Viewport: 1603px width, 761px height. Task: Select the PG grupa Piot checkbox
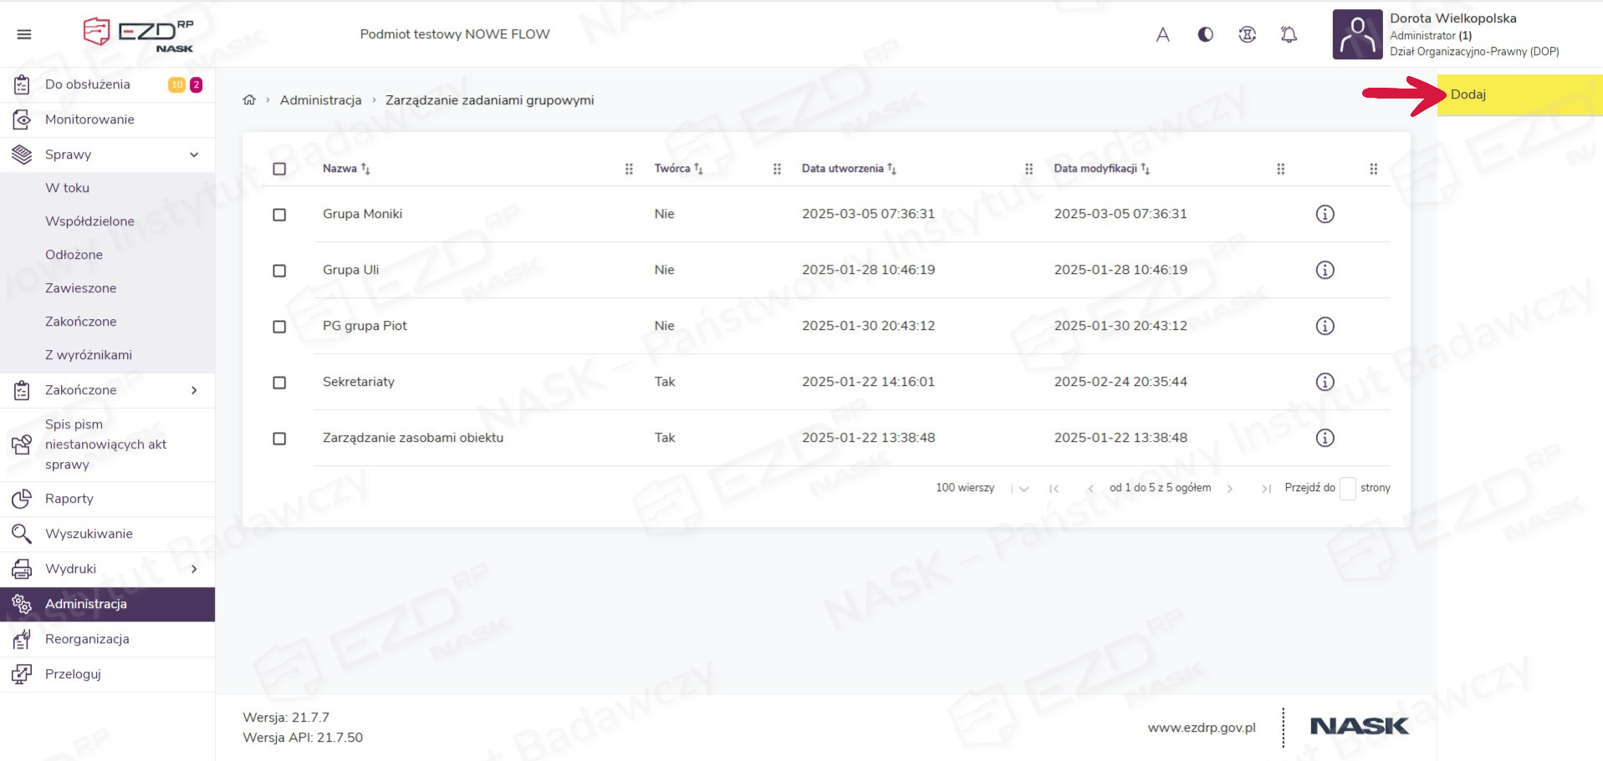click(279, 327)
